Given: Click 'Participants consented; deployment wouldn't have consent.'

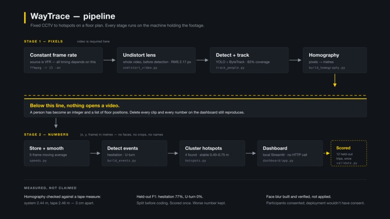Looking at the screenshot, I should click(315, 203).
